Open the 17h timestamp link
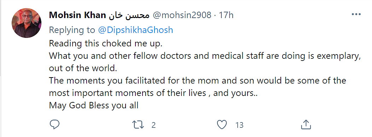Screen dimensions: 372x137 226,15
